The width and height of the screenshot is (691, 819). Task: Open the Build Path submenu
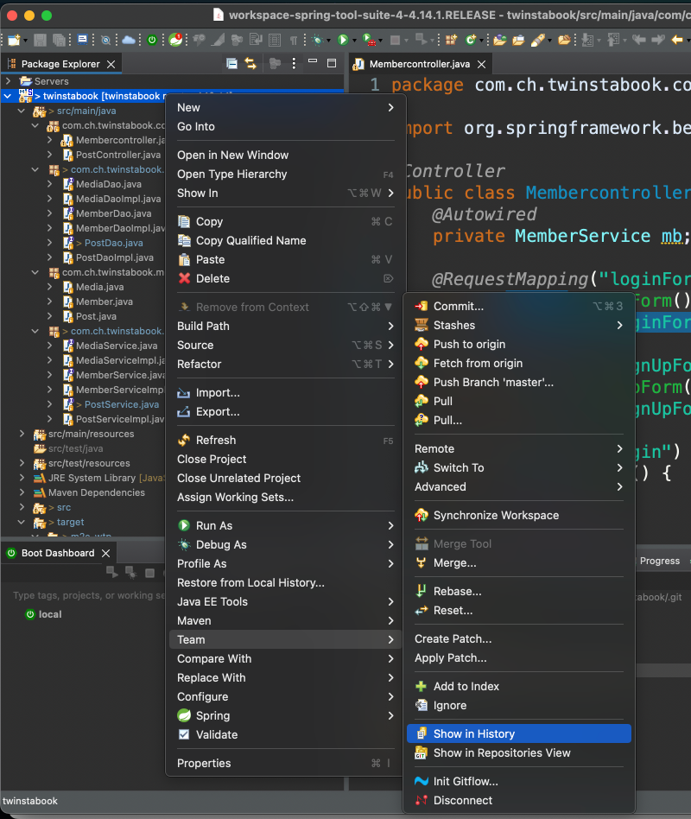(285, 326)
